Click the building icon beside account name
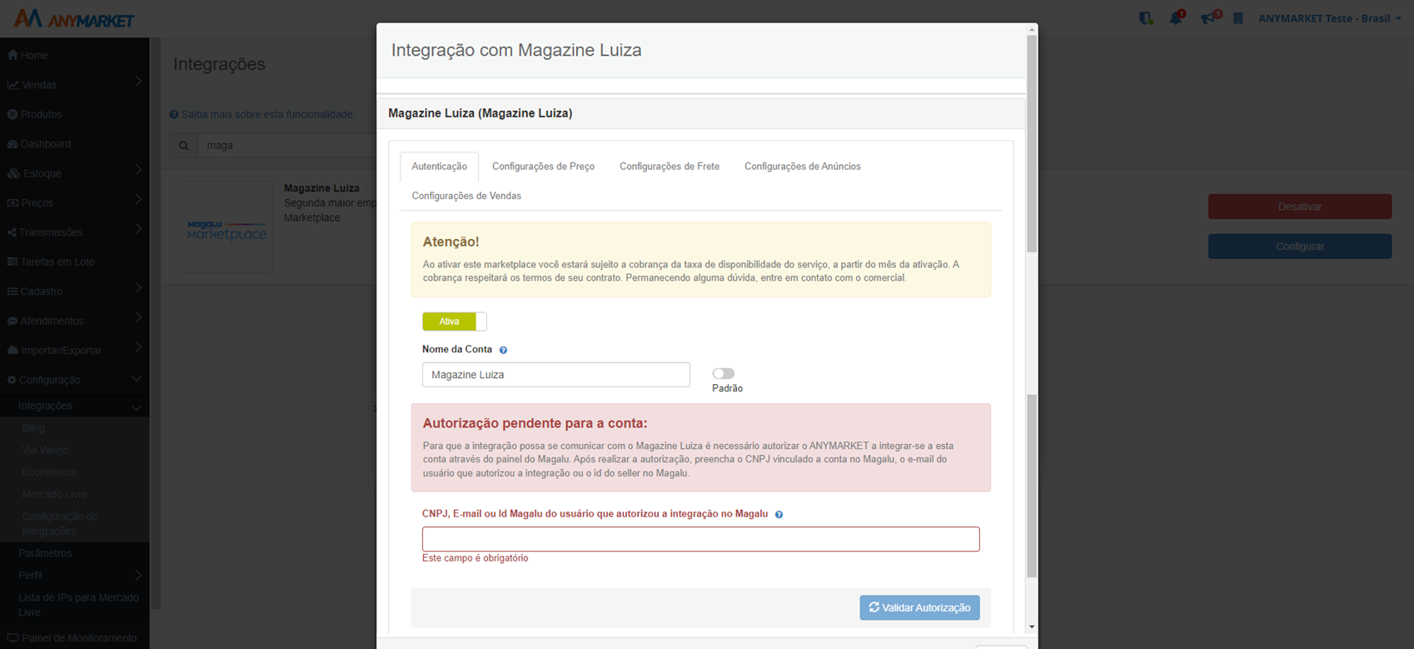The image size is (1414, 649). coord(1238,18)
